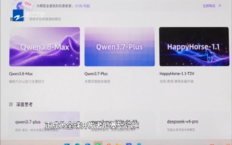
Task: Click the Qwen3.8-Max title below banner
Action: click(21, 74)
